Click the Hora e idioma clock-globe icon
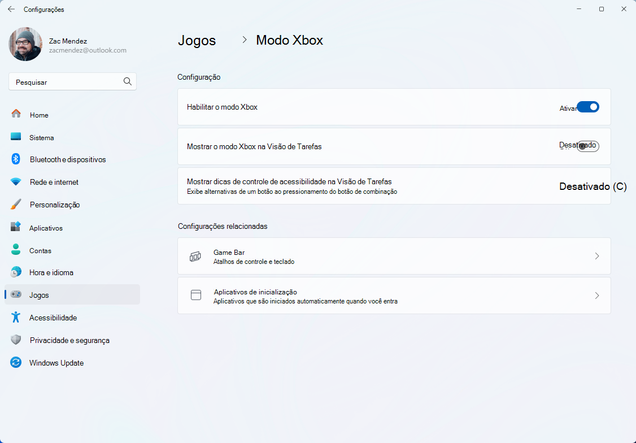 tap(16, 272)
